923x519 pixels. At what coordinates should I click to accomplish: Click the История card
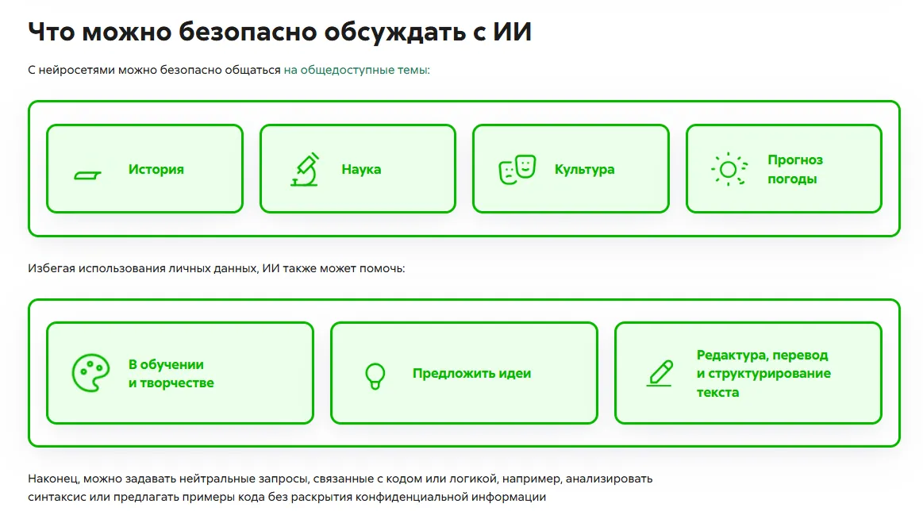point(144,168)
